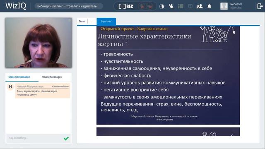Click the presenter webcam video

pyautogui.click(x=39, y=43)
